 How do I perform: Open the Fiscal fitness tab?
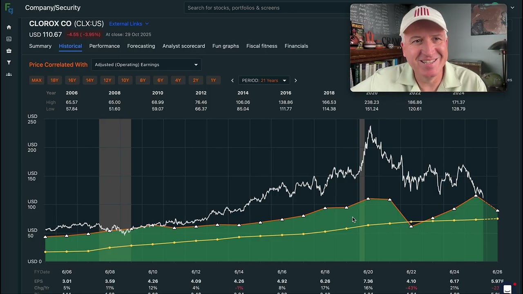261,46
